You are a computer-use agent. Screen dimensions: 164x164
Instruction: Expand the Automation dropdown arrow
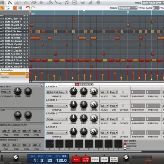pyautogui.click(x=27, y=70)
